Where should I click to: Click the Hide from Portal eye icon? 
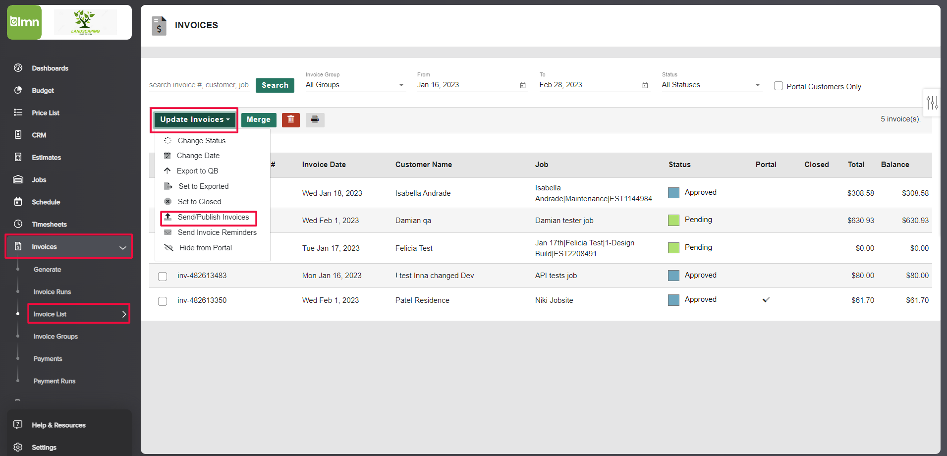169,248
